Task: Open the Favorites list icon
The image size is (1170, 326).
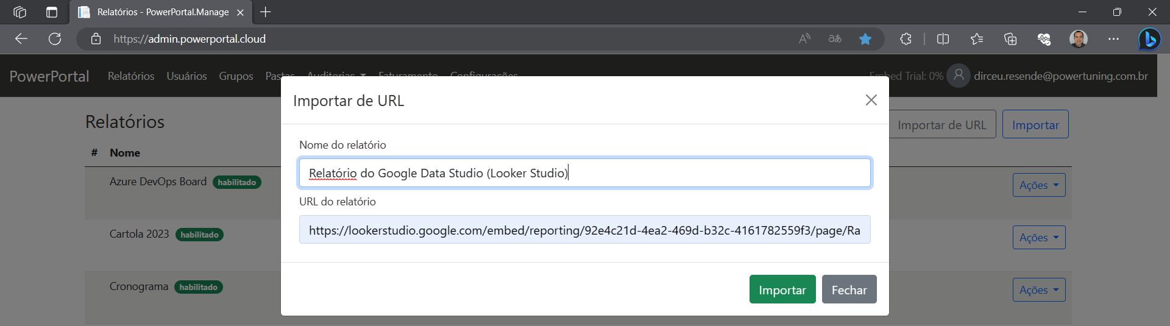Action: pos(977,39)
